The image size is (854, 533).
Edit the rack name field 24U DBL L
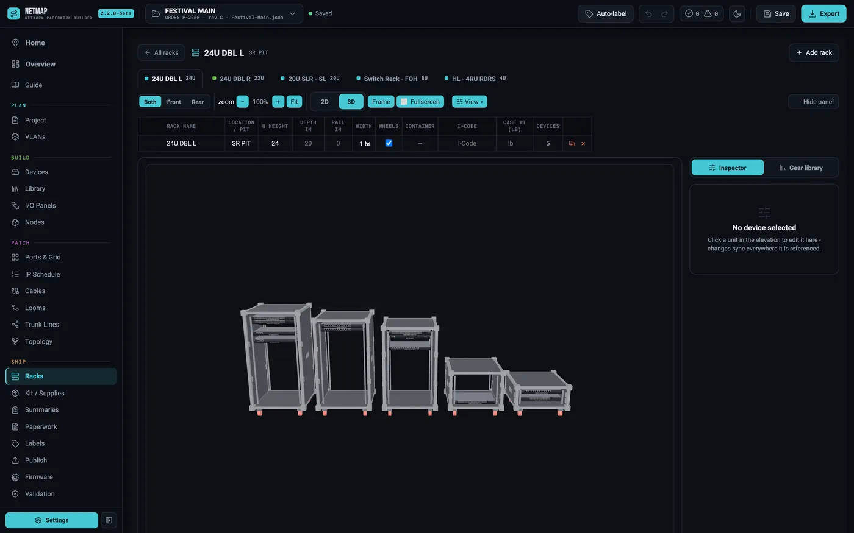(x=181, y=143)
